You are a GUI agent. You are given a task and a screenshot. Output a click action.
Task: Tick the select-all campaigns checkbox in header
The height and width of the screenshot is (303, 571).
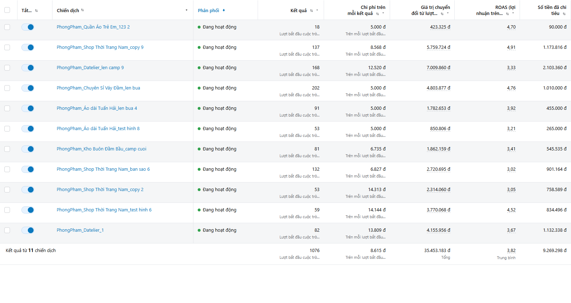(7, 10)
